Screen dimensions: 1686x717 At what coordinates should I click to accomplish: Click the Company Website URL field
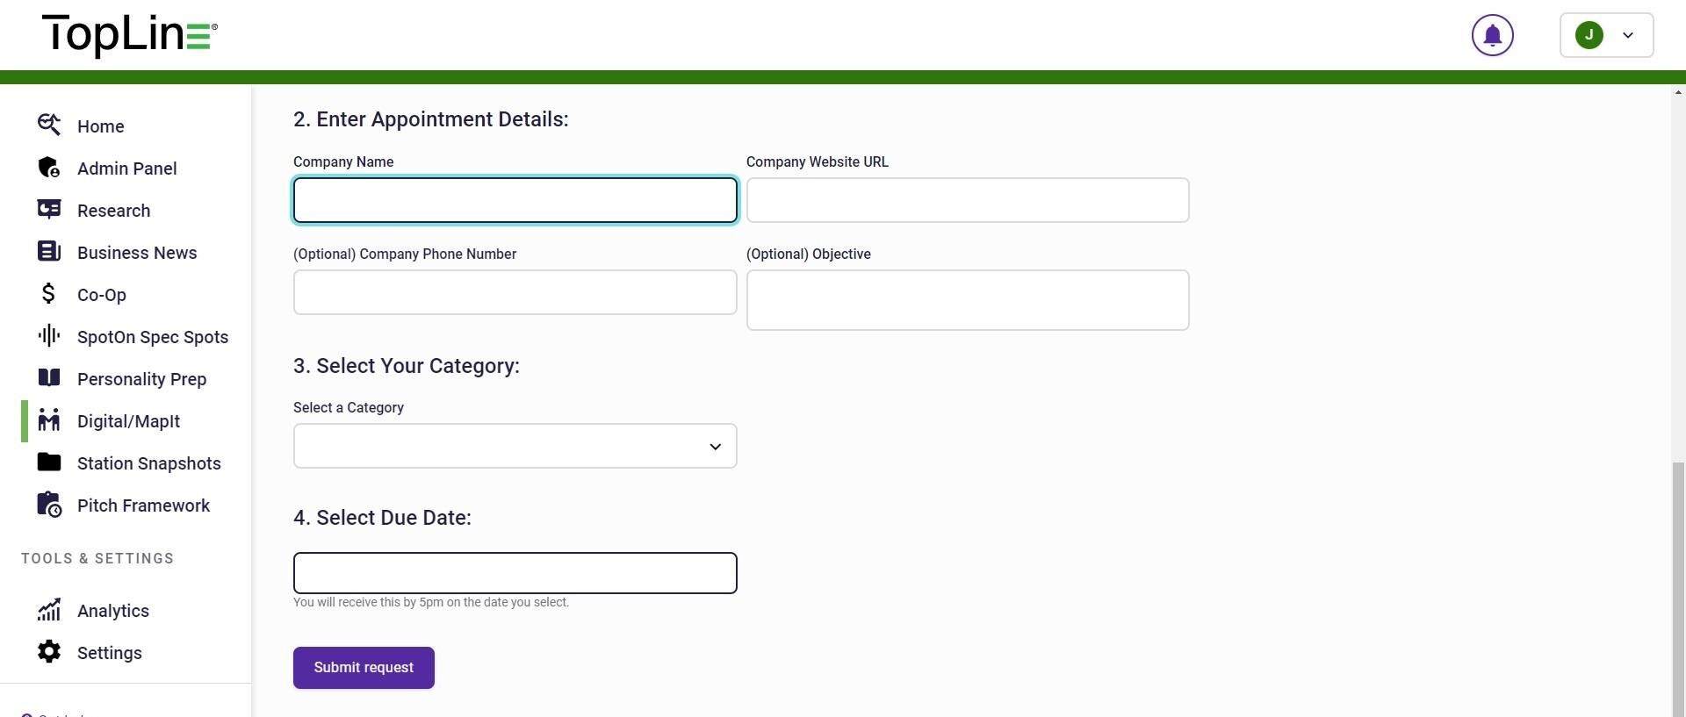coord(968,201)
